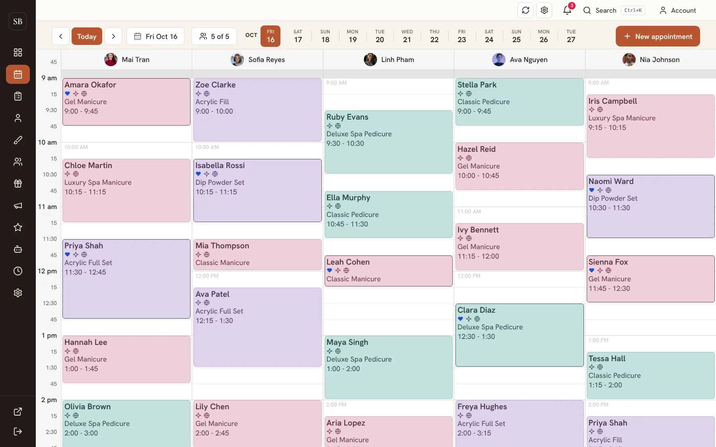Click globe icon on Stella Park appointment

click(469, 94)
